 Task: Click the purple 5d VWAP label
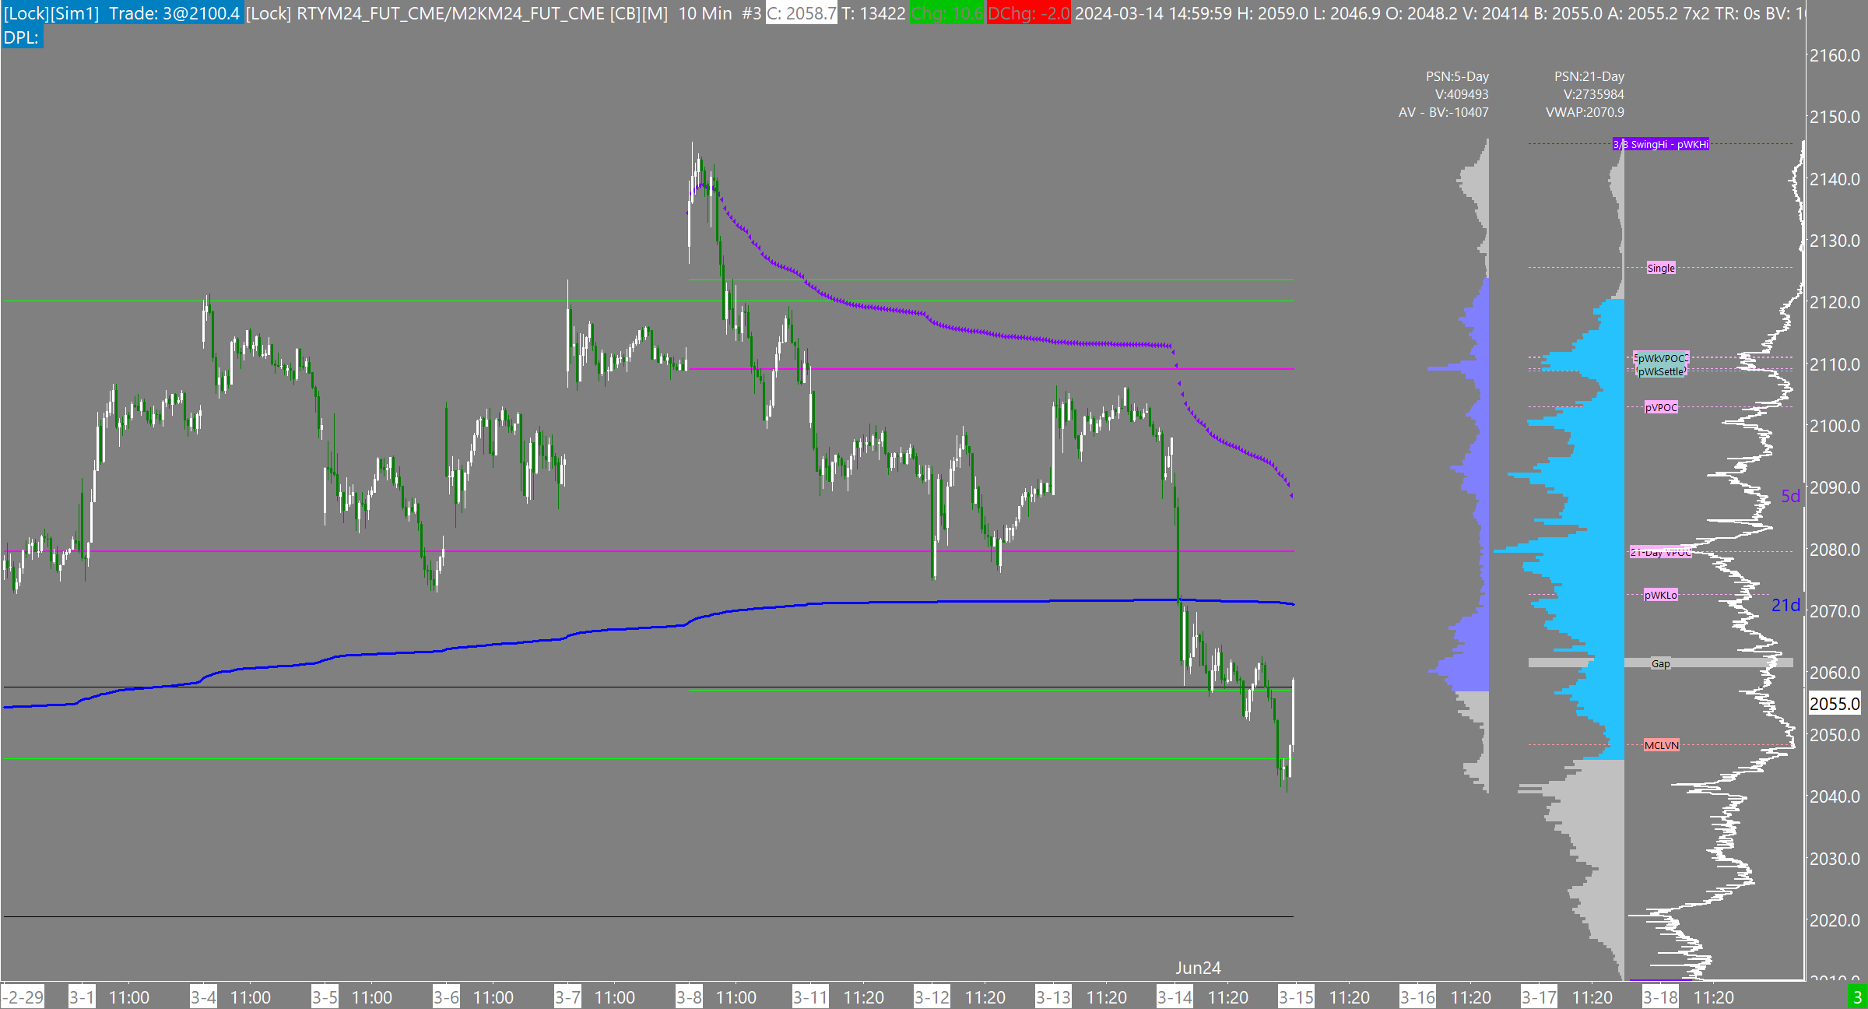click(x=1790, y=496)
